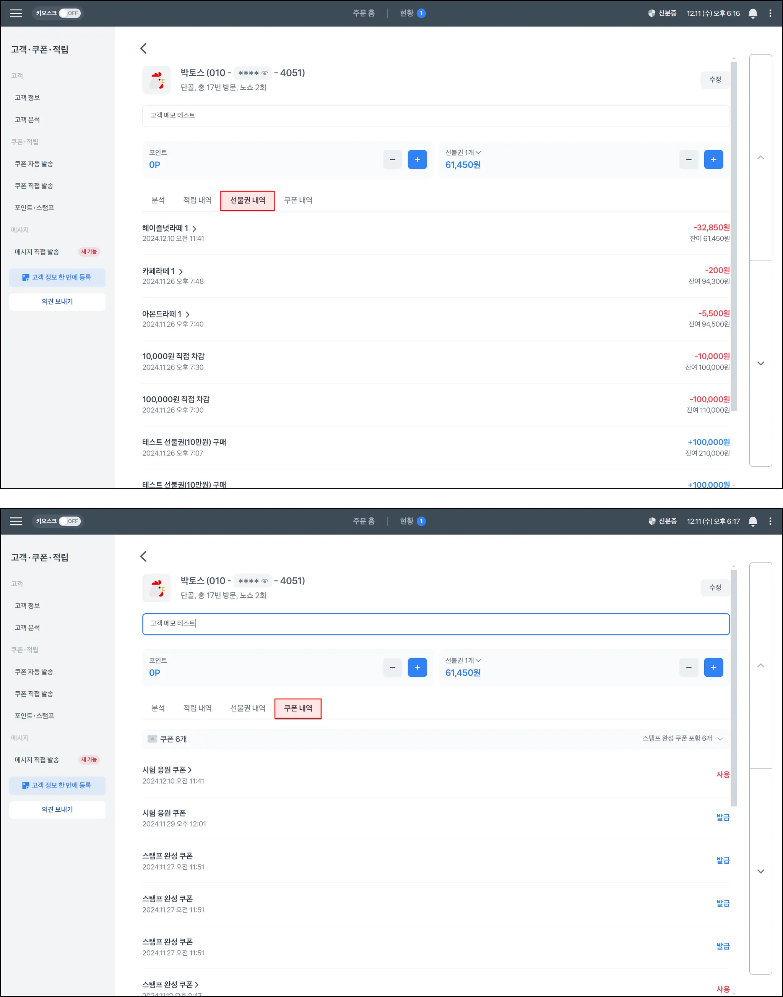Toggle the 키오스크 switch in bottom header
Image resolution: width=783 pixels, height=997 pixels.
tap(70, 521)
